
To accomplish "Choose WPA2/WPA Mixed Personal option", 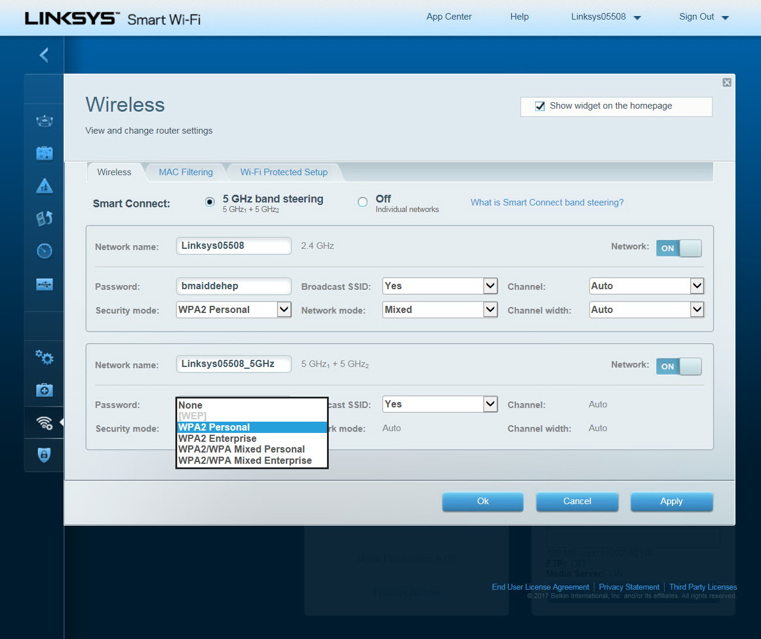I will [x=252, y=450].
